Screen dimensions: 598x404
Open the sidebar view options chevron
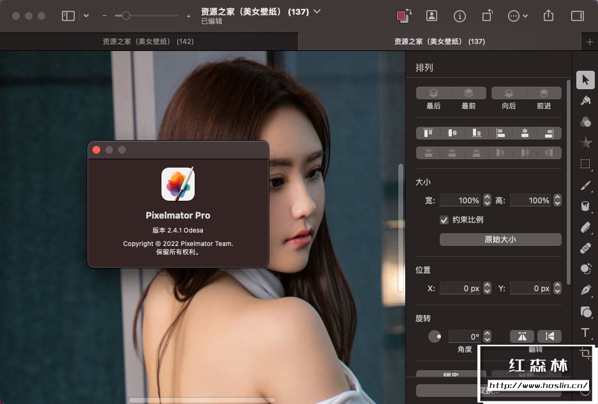click(86, 15)
